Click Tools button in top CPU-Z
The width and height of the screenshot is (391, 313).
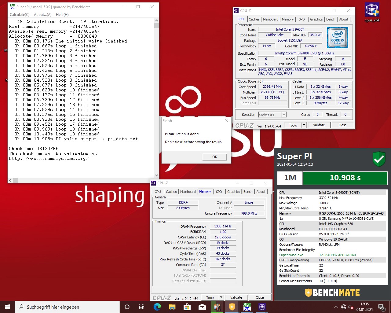coord(293,125)
